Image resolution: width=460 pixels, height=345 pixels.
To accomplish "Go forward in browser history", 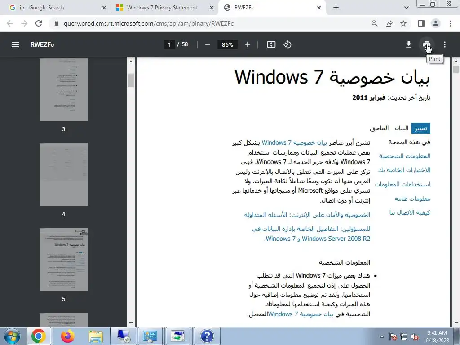I will click(x=24, y=23).
